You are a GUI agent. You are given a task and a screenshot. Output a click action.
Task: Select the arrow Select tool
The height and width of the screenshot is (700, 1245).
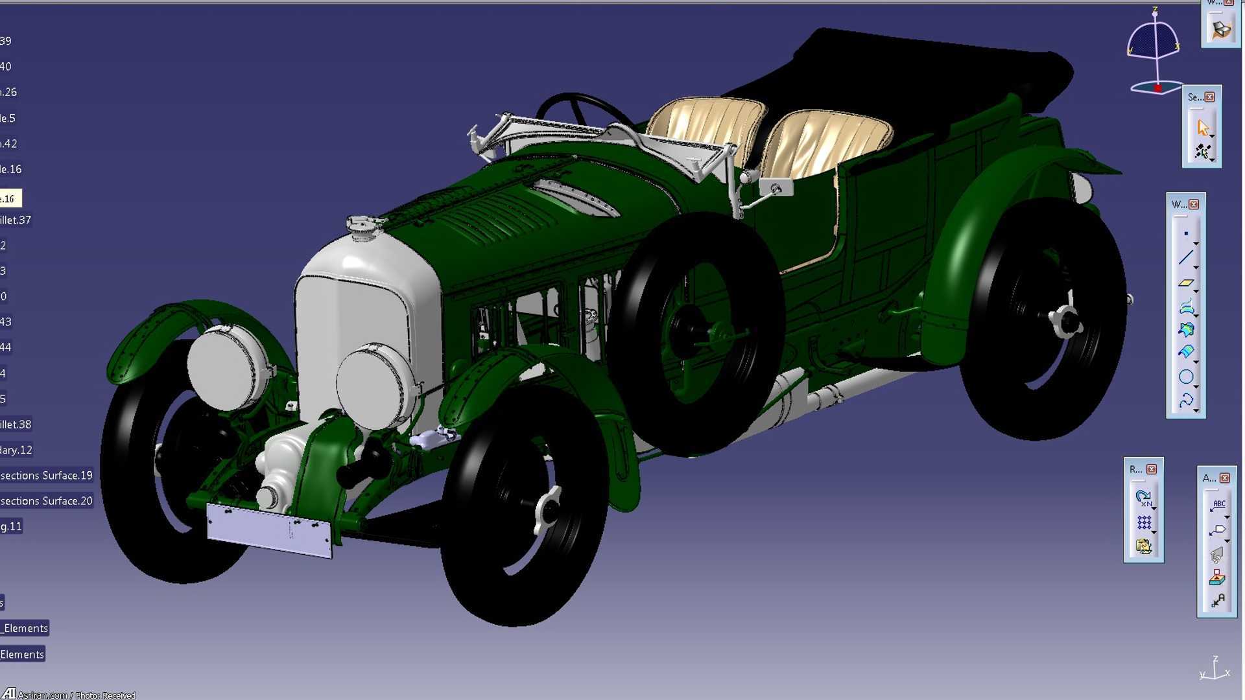pos(1203,127)
